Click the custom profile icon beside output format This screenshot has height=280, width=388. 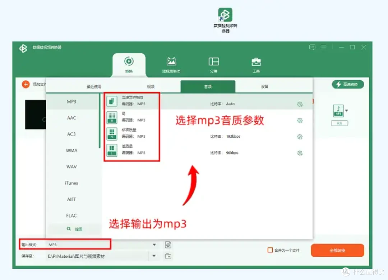pos(168,245)
